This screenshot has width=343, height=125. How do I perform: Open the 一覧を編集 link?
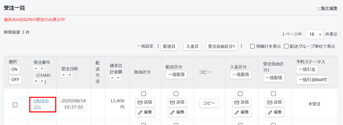[x=327, y=9]
